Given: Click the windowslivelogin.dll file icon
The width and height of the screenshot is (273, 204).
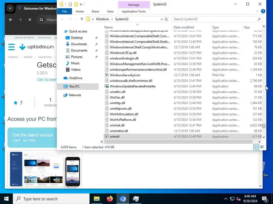Looking at the screenshot, I should pyautogui.click(x=107, y=58).
